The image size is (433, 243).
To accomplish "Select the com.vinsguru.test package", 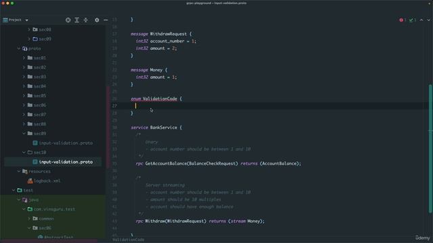I will 54,209.
